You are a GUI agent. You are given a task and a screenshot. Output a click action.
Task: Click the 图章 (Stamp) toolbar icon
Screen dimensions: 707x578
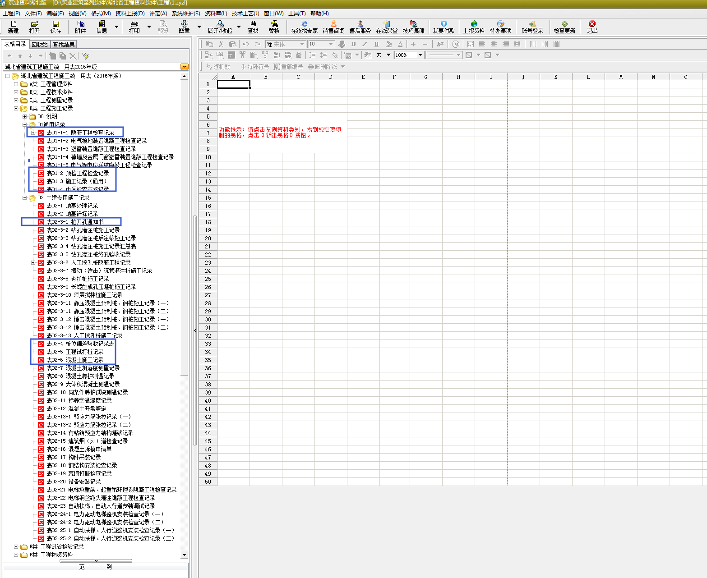coord(184,27)
